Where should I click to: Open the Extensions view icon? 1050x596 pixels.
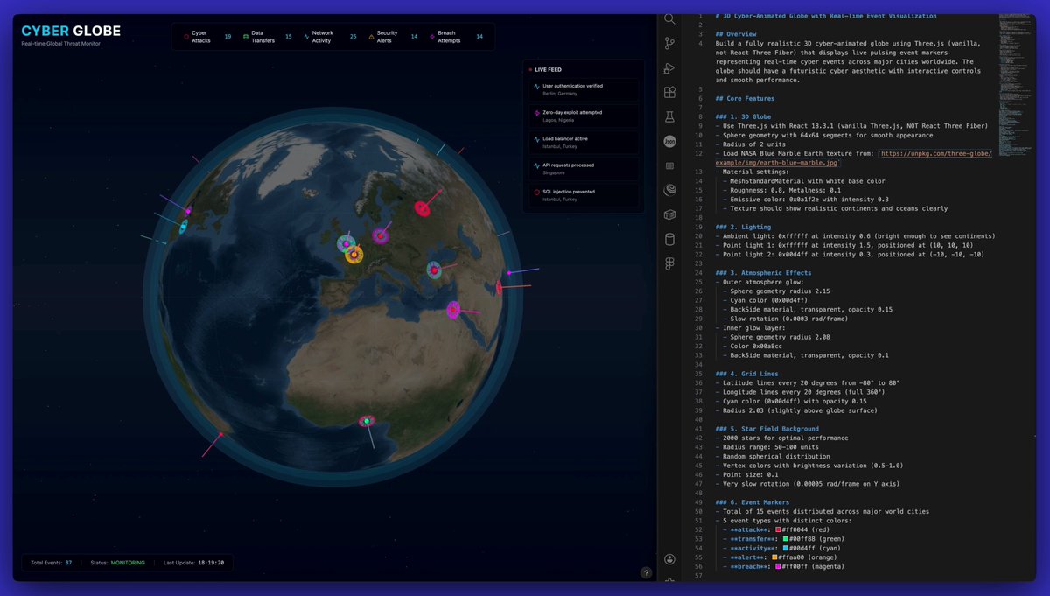(669, 92)
